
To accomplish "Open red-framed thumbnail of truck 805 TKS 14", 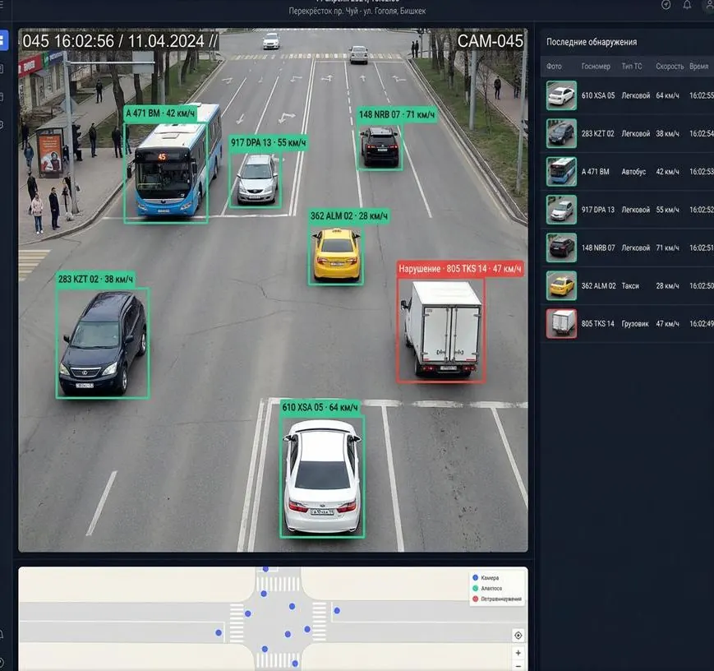I will click(561, 324).
